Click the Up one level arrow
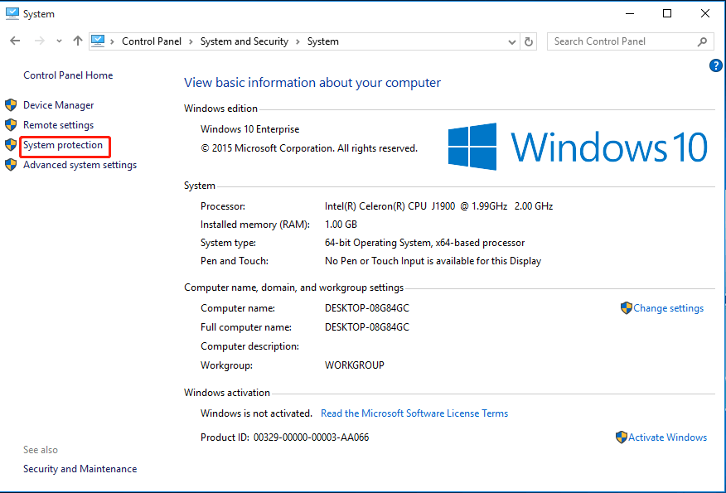The image size is (726, 493). (78, 41)
